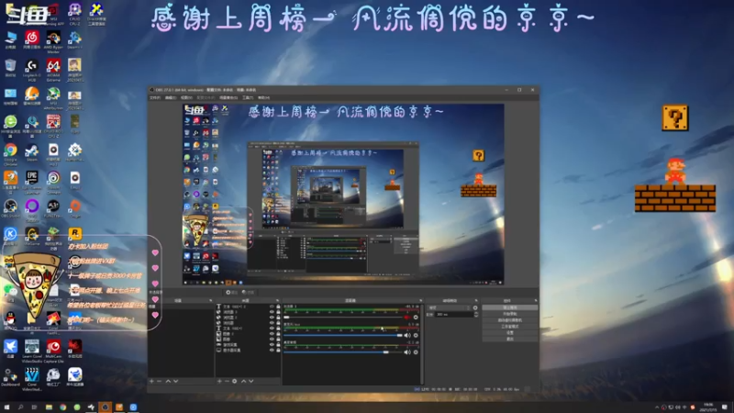
Task: Click Start Recording button in controls
Action: [510, 314]
